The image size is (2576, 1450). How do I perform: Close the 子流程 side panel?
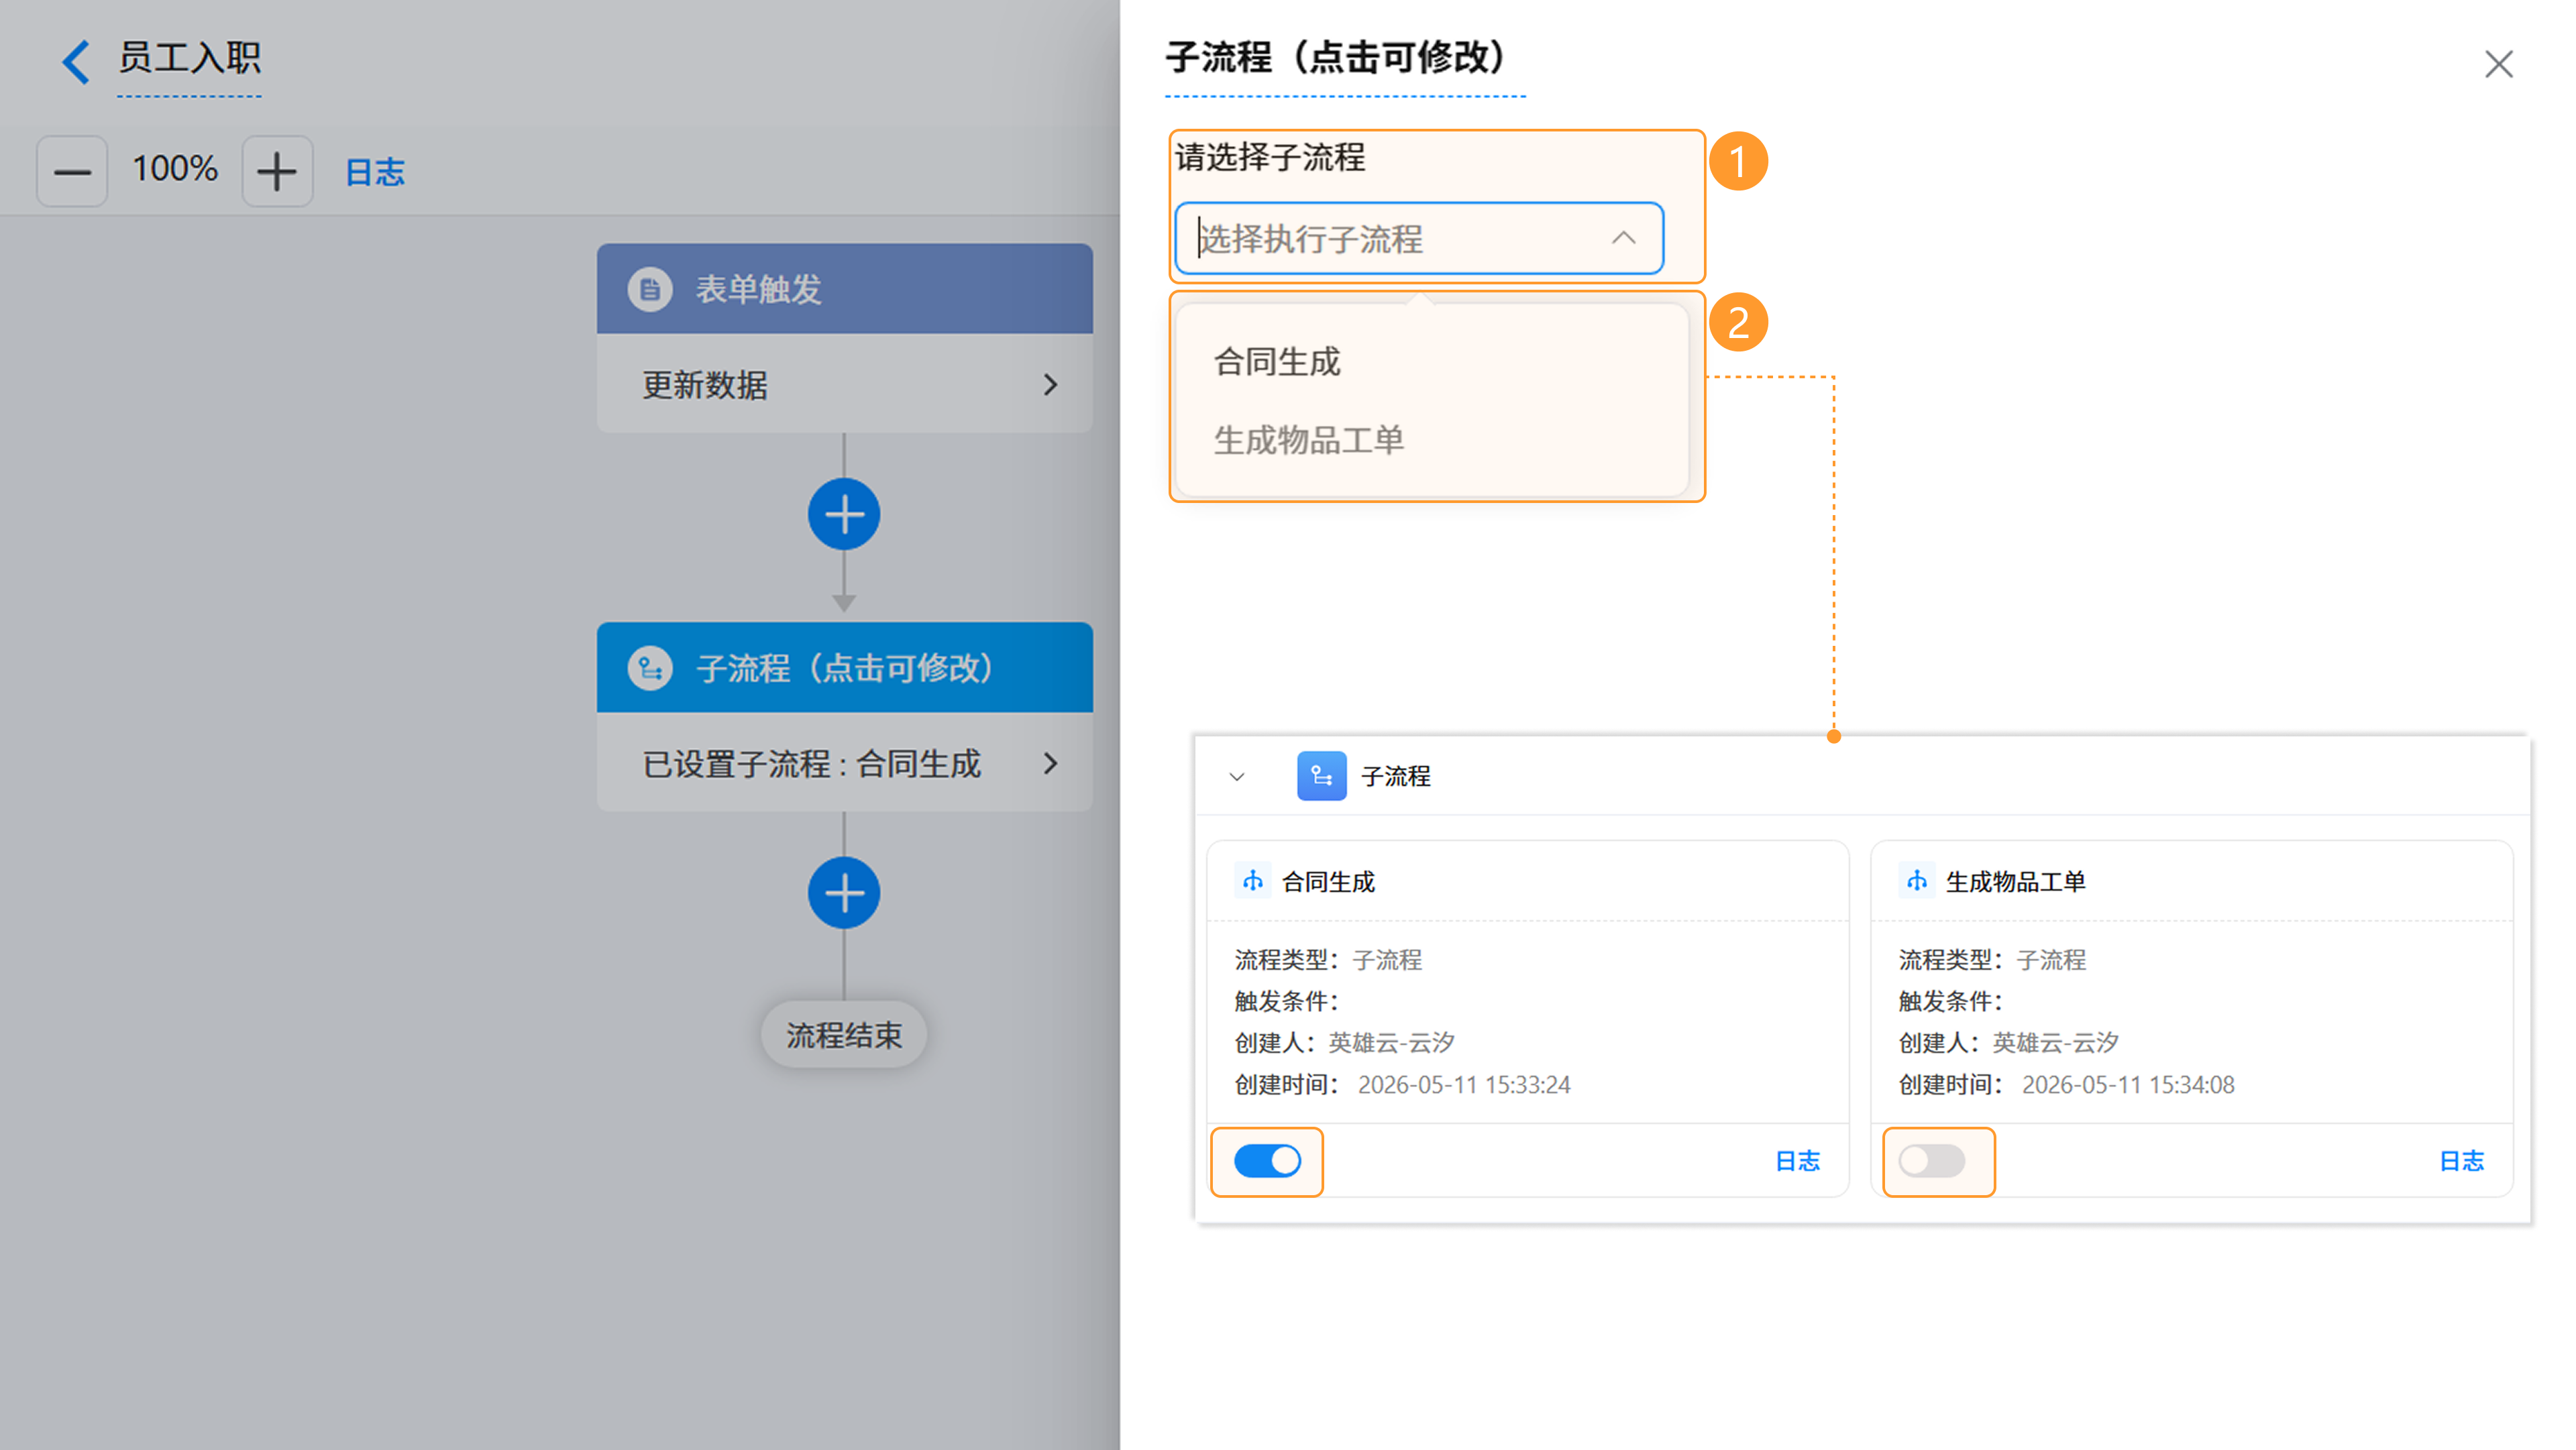[2499, 64]
